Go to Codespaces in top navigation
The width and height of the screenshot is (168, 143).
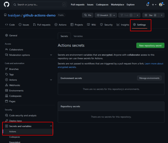click(x=102, y=4)
